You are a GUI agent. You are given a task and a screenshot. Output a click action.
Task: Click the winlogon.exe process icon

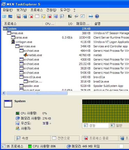click(13, 42)
